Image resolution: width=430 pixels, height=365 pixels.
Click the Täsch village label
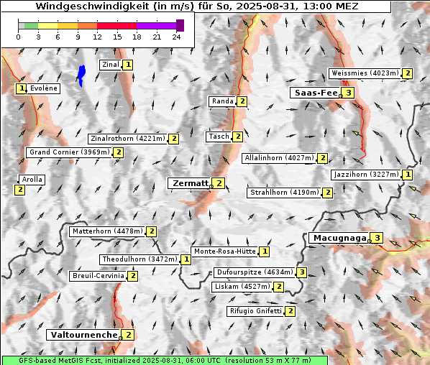tap(219, 137)
